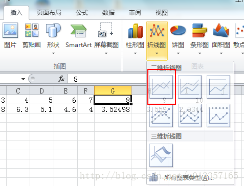This screenshot has height=186, width=244.
Task: Select stacked line with markers thumbnail
Action: pos(190,115)
